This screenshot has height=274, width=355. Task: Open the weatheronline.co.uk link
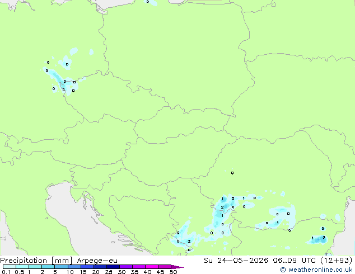[x=316, y=270]
